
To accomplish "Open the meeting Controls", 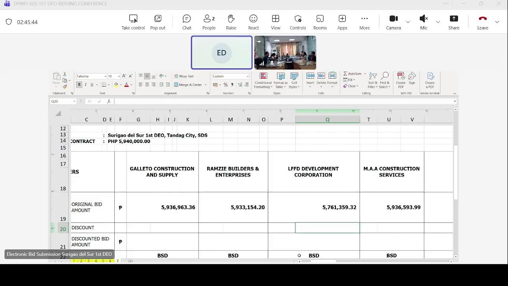I will [298, 22].
